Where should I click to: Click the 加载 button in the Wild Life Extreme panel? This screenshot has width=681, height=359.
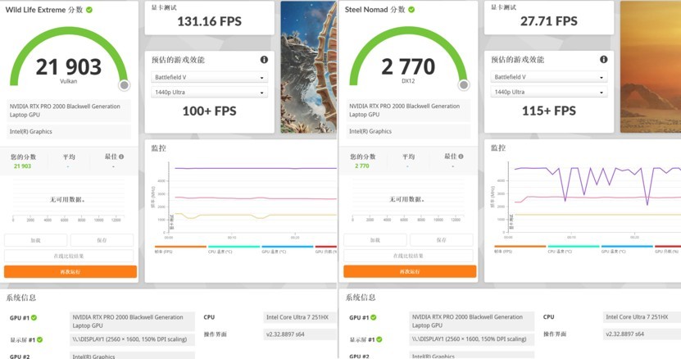point(35,240)
